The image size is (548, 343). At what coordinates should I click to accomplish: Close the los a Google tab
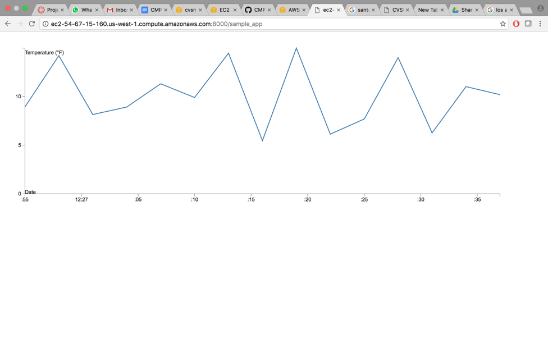point(512,10)
